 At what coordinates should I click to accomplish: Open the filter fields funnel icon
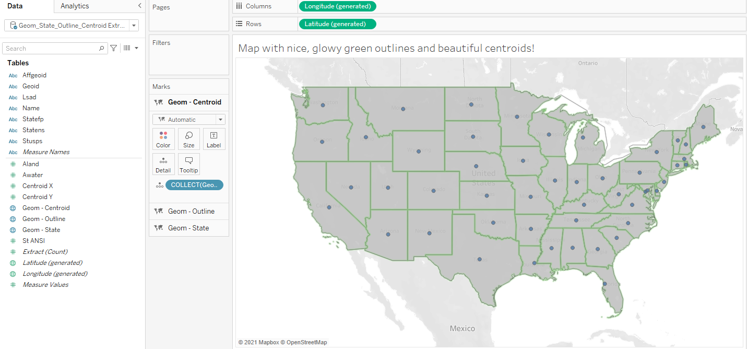click(114, 48)
